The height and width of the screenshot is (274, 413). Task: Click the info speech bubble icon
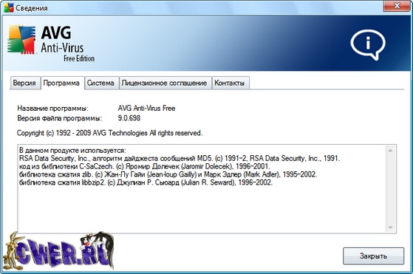pos(368,45)
